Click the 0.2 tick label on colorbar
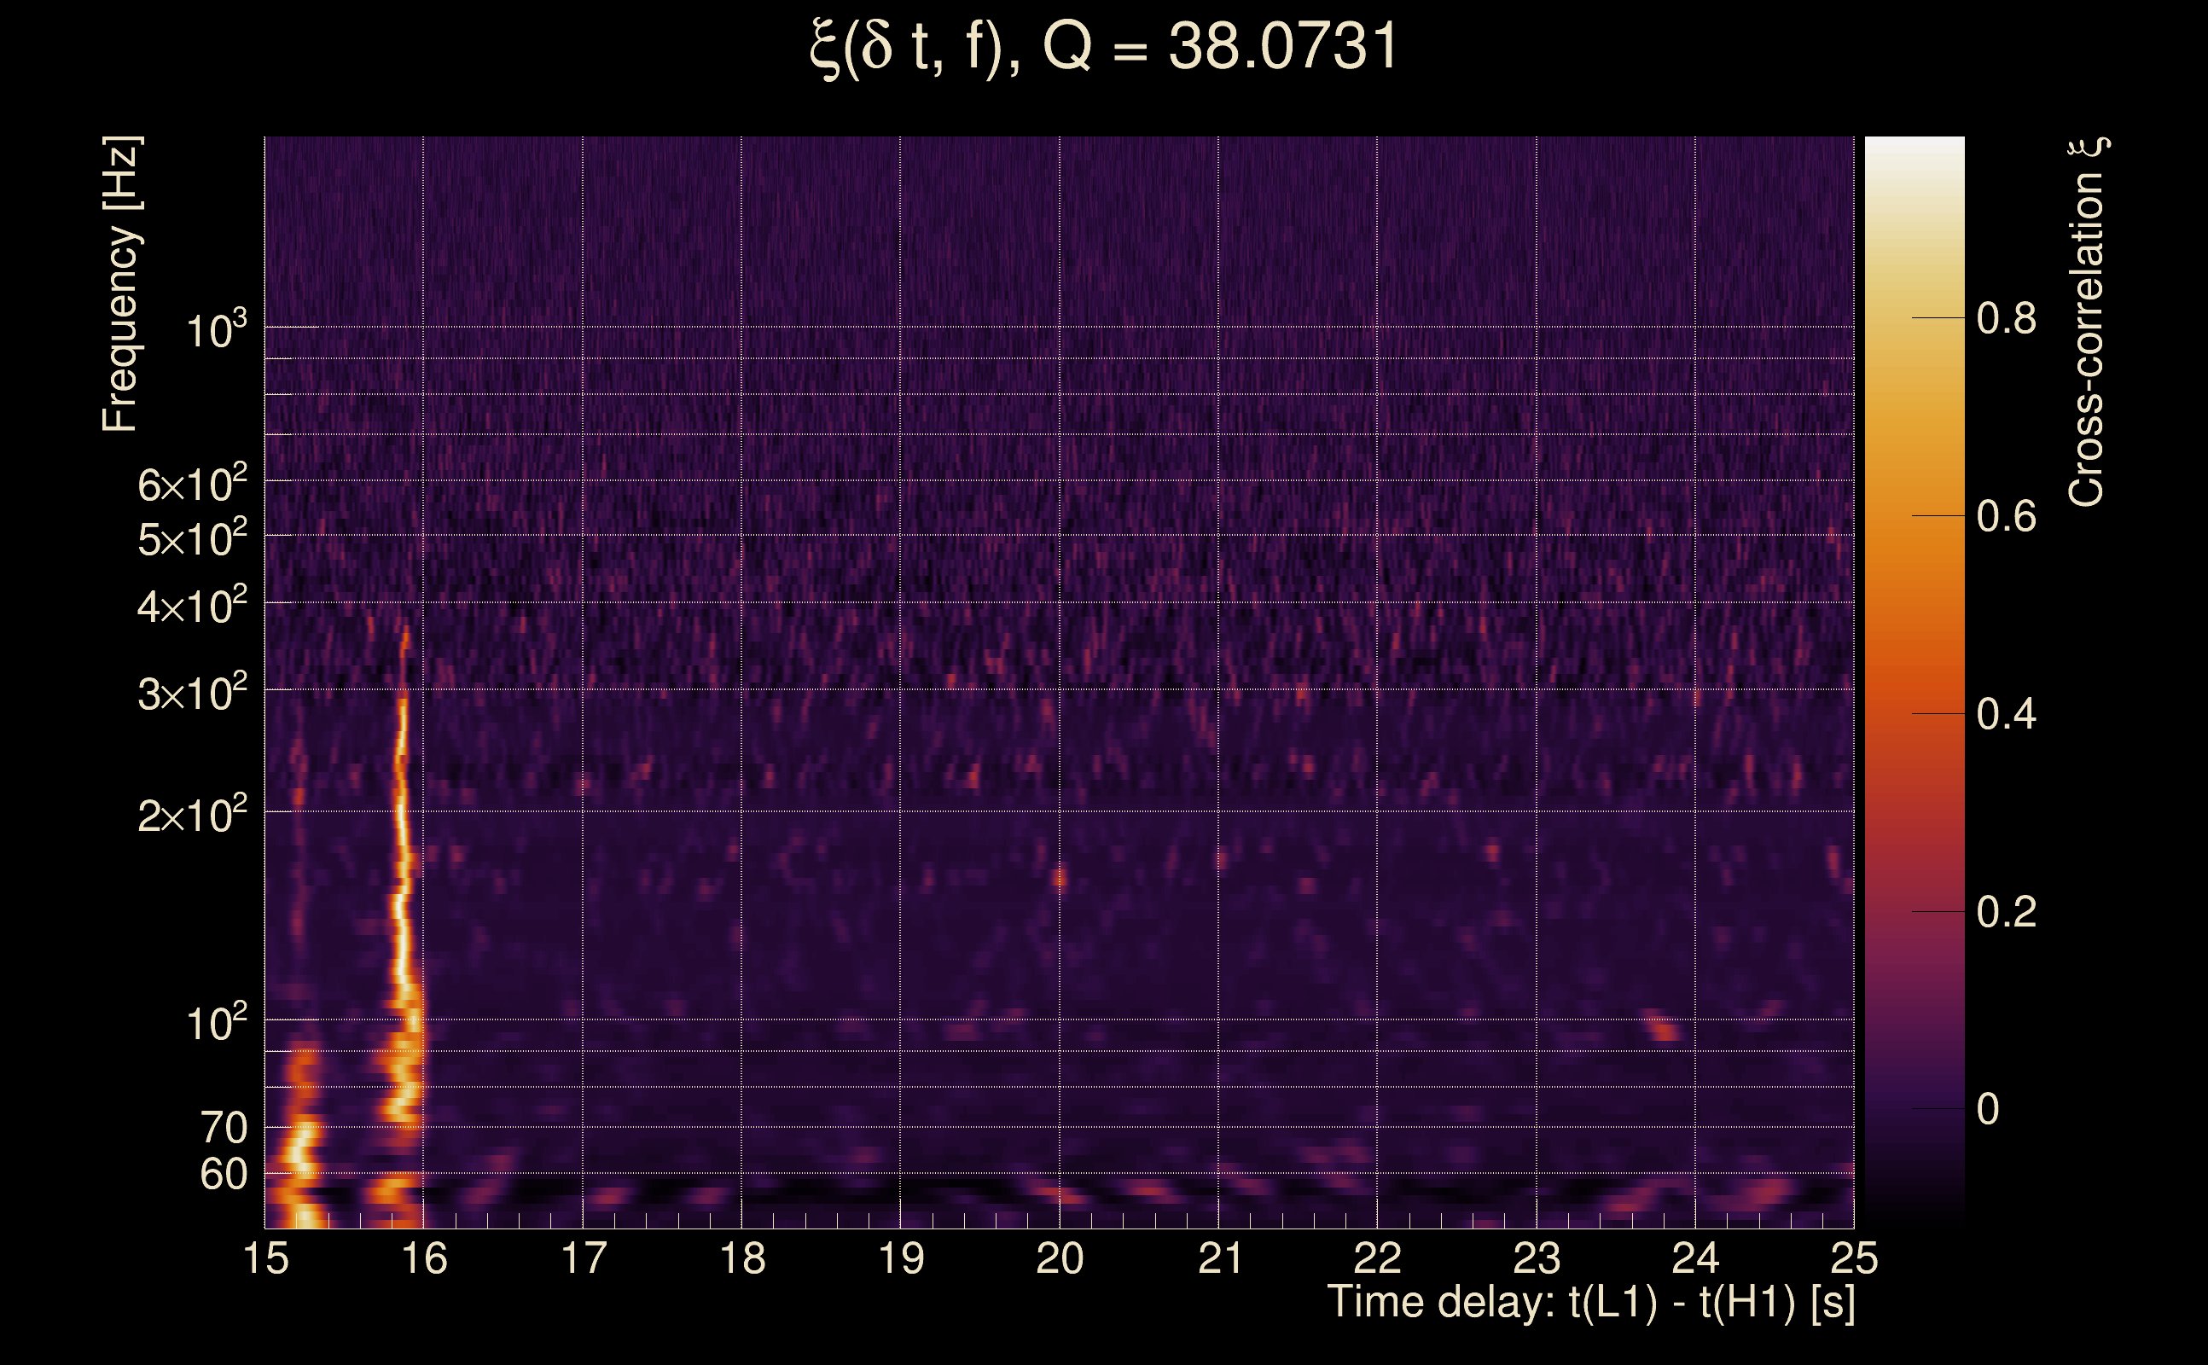 tap(2006, 912)
